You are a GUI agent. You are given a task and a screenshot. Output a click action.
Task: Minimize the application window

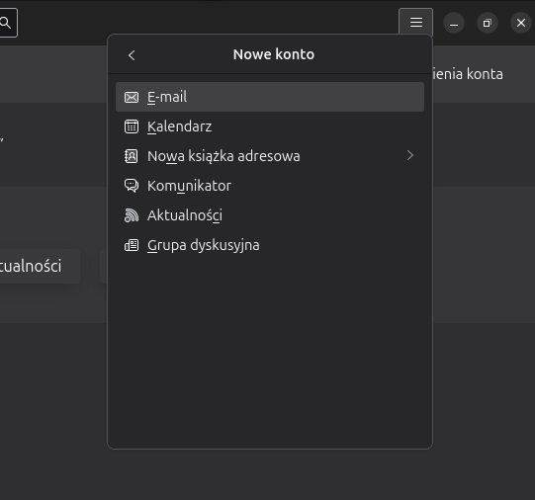coord(454,23)
